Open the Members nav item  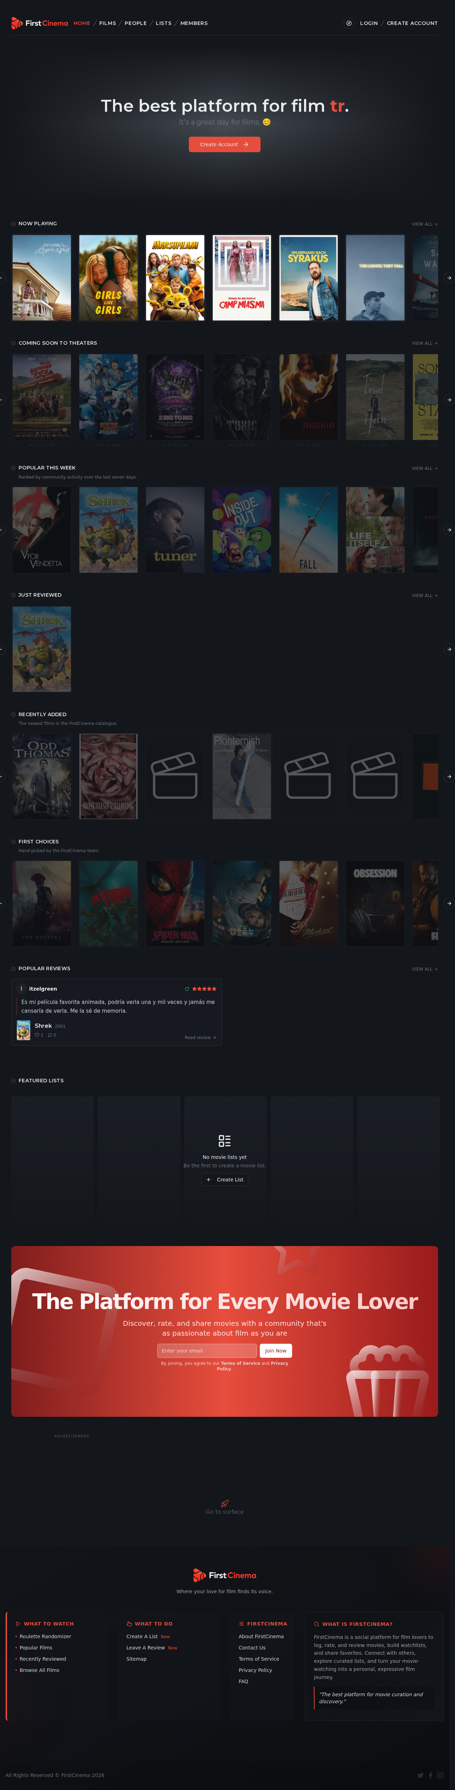194,23
